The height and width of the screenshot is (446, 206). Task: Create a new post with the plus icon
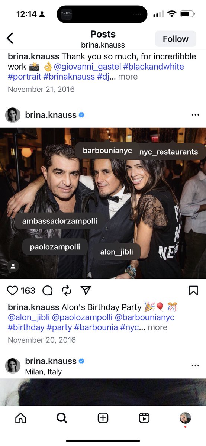pyautogui.click(x=103, y=418)
